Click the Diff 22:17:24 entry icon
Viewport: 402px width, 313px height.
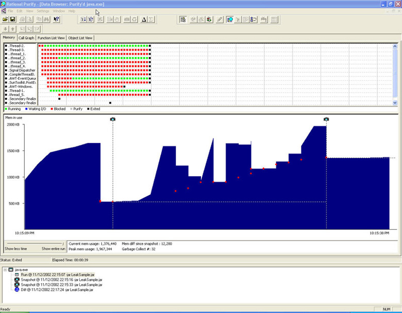pyautogui.click(x=16, y=288)
